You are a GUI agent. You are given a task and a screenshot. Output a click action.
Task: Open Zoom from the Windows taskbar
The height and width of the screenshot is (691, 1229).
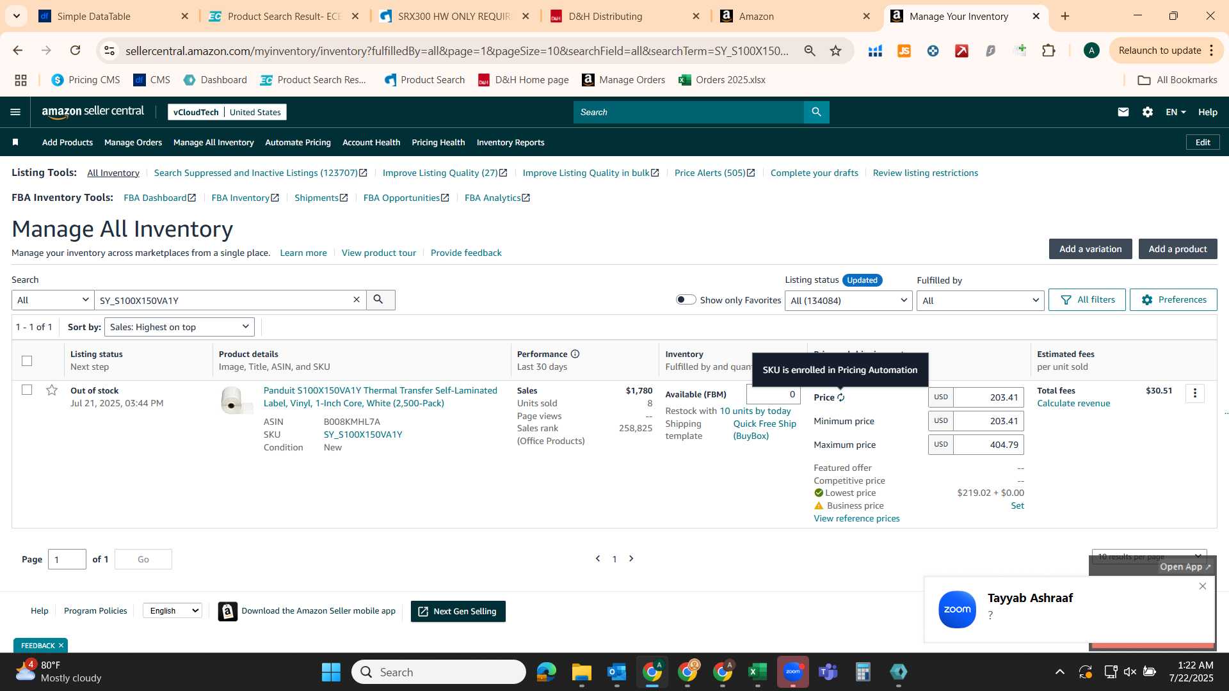(793, 672)
